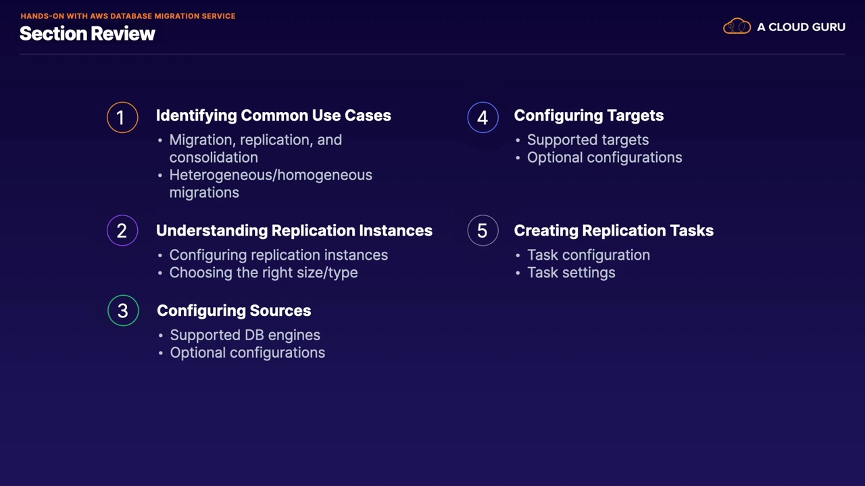The height and width of the screenshot is (486, 865).
Task: Click the Heterogeneous/homogeneous migrations bullet
Action: 270,184
